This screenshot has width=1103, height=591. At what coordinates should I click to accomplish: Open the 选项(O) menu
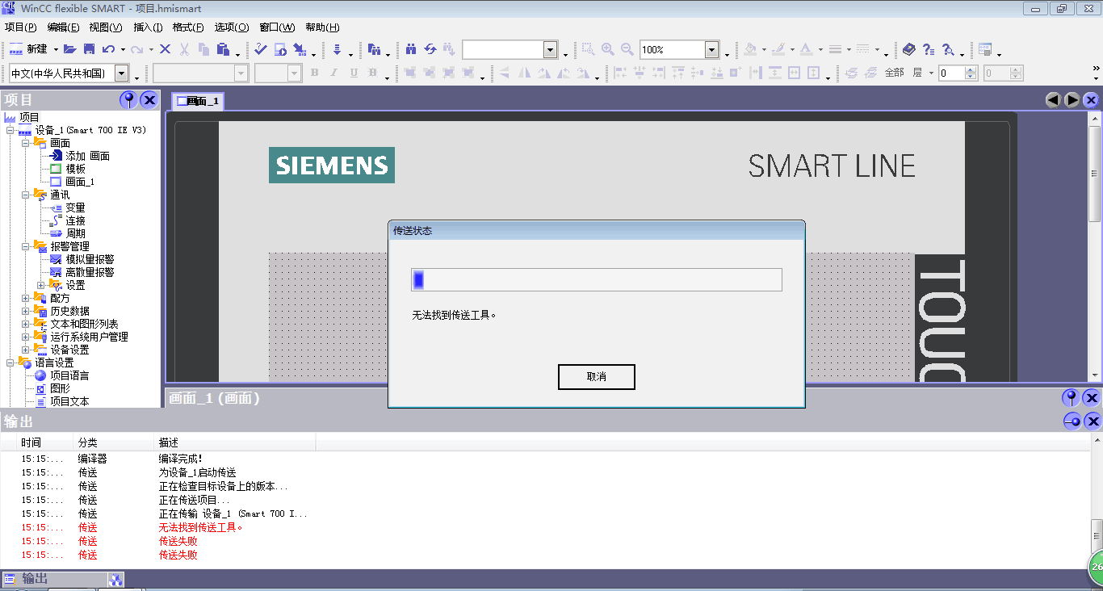[x=232, y=27]
